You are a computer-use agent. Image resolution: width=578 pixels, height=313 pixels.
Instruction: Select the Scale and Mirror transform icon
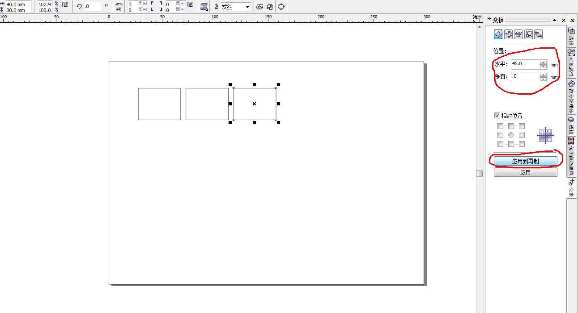click(518, 34)
